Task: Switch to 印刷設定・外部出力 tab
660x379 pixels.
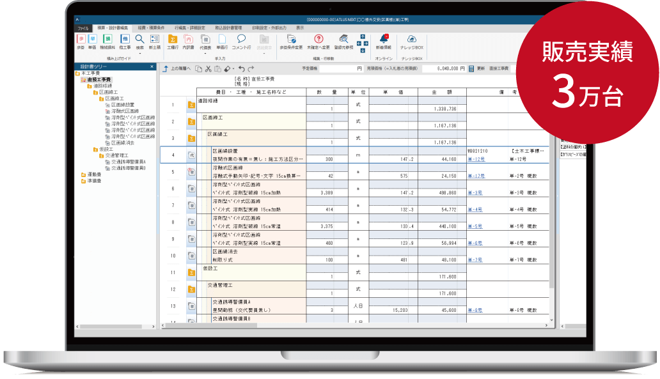Action: click(269, 28)
